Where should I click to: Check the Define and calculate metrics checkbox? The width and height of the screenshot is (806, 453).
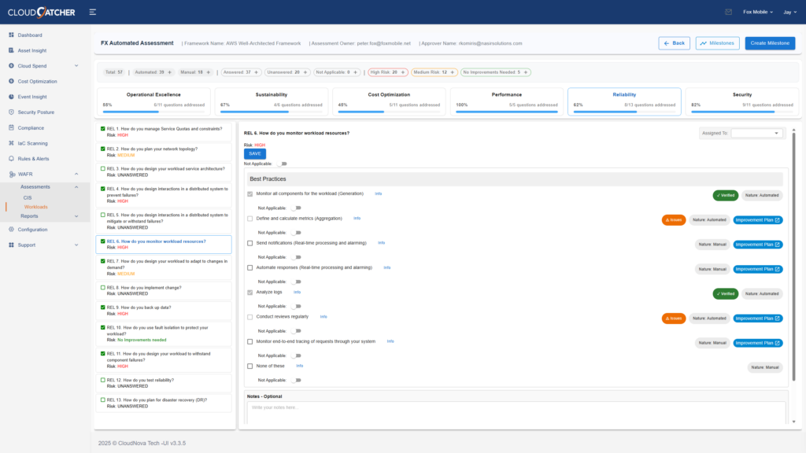pos(250,219)
